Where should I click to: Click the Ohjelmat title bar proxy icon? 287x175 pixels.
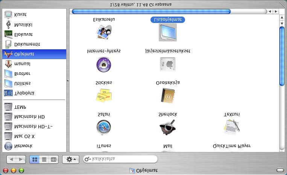coord(132,170)
